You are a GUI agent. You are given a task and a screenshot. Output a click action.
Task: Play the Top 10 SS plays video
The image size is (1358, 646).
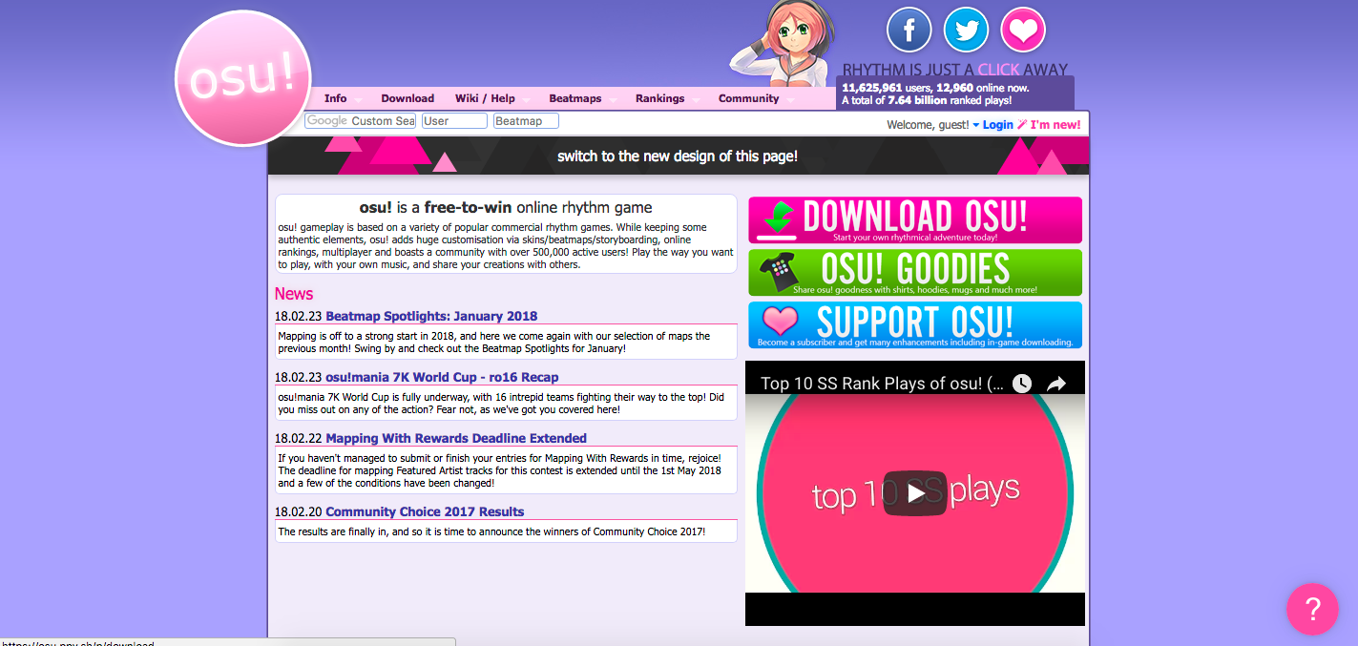[915, 492]
